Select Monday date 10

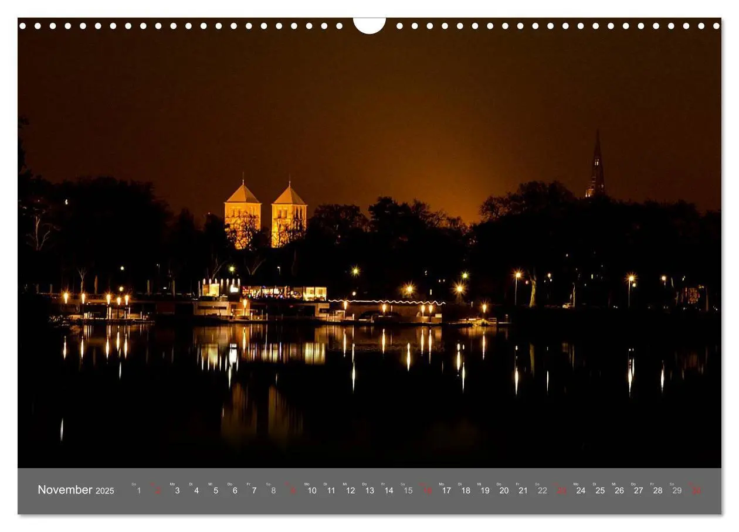[x=312, y=490]
